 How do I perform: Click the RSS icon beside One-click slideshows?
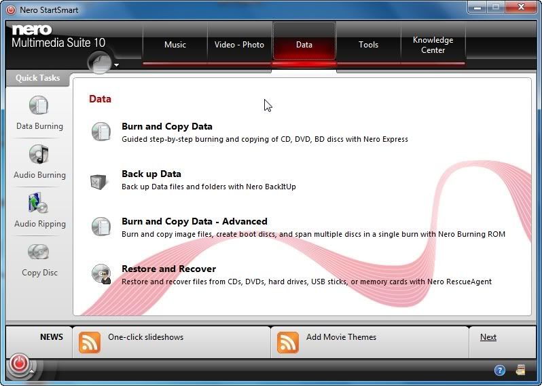[90, 342]
